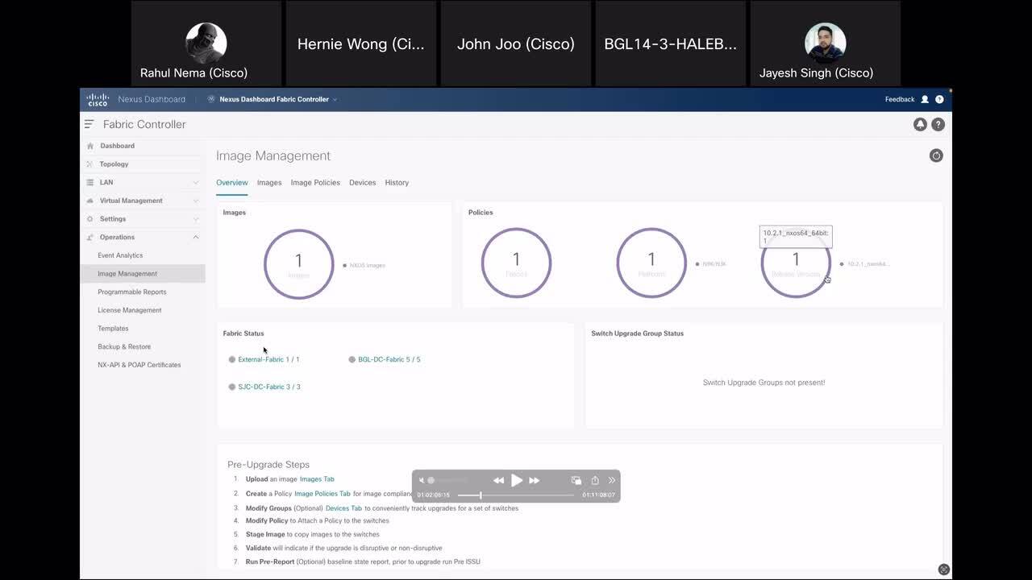1032x580 pixels.
Task: Click the Cisco logo in the header
Action: [x=98, y=99]
